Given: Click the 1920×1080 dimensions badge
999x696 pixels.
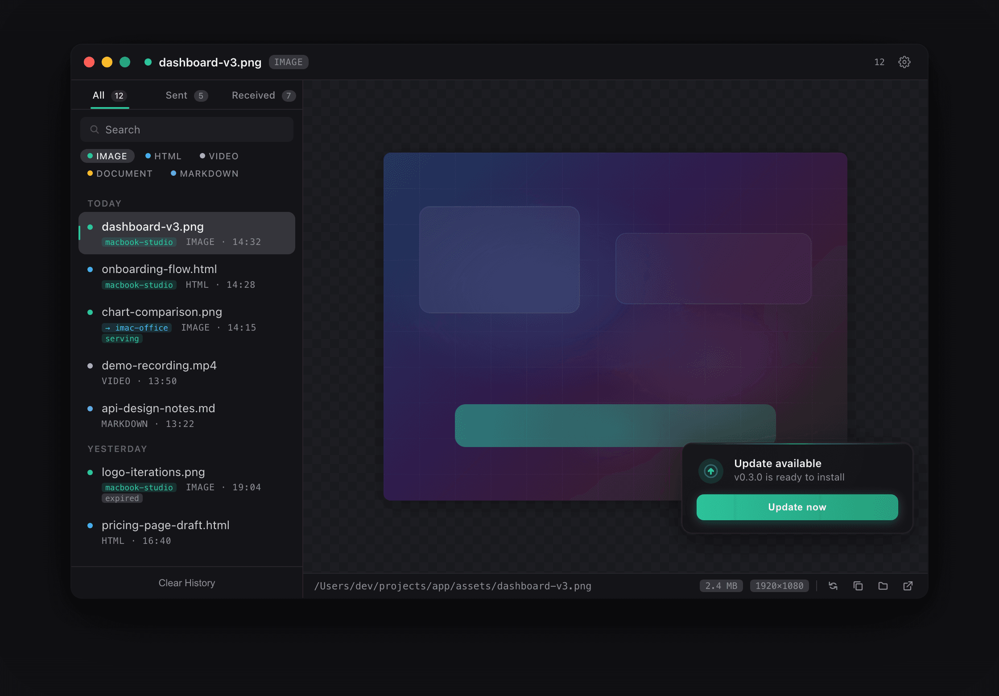Looking at the screenshot, I should [779, 586].
